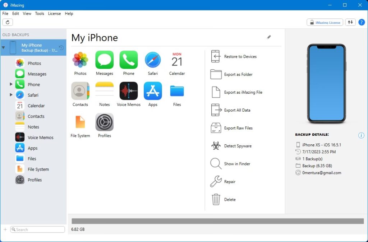
Task: Show backup details info icon
Action: point(361,135)
